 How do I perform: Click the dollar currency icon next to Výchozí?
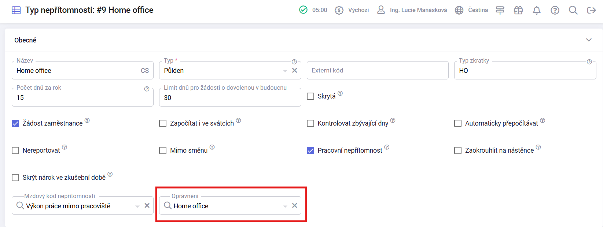tap(339, 10)
